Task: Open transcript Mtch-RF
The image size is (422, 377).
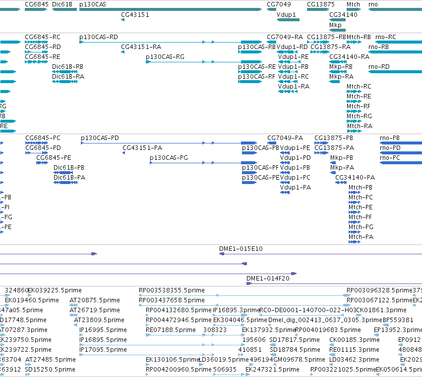Action: point(359,106)
